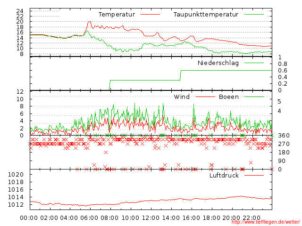Click the 0.2 precipitation axis value
This screenshot has width=302, height=226.
pos(283,84)
